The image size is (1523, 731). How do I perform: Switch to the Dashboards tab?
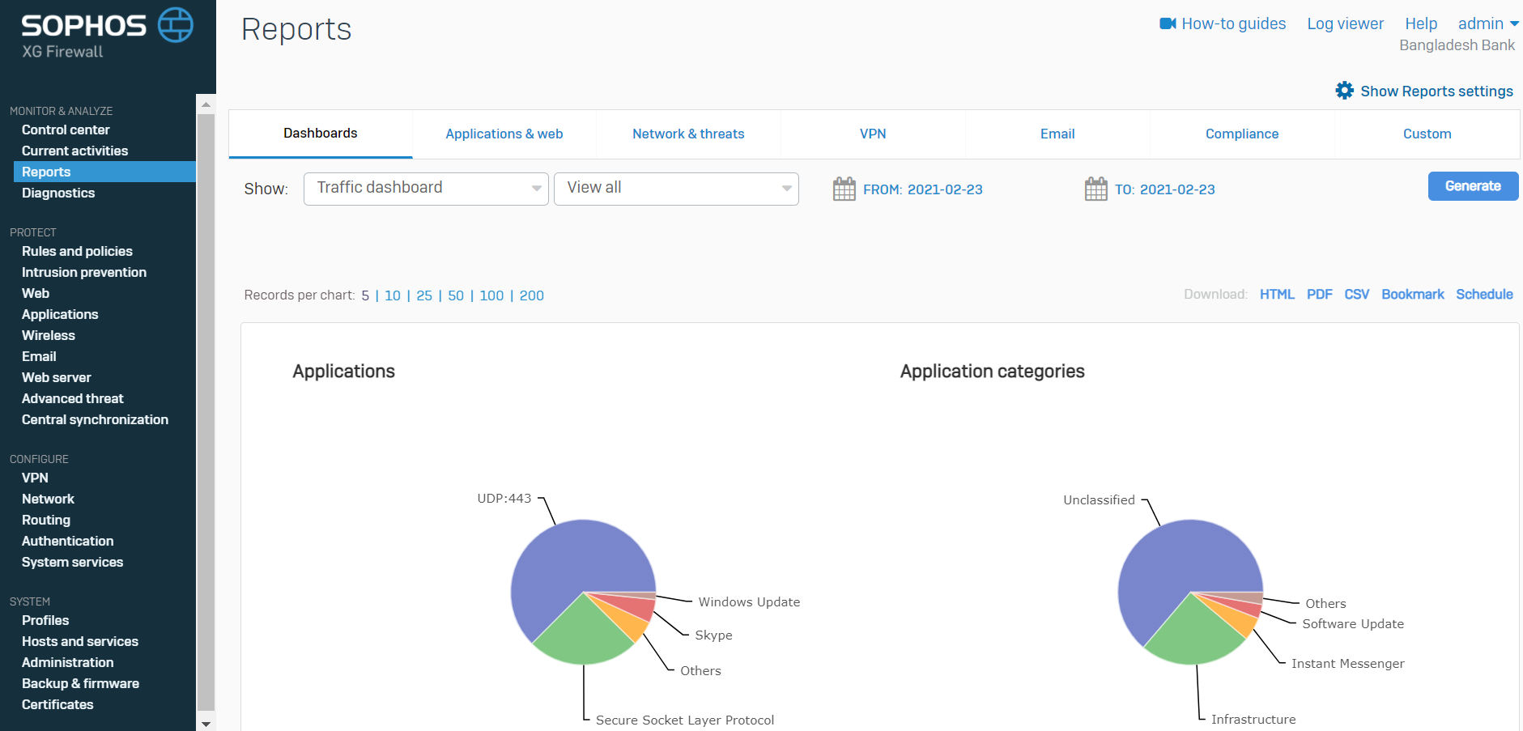click(x=321, y=134)
